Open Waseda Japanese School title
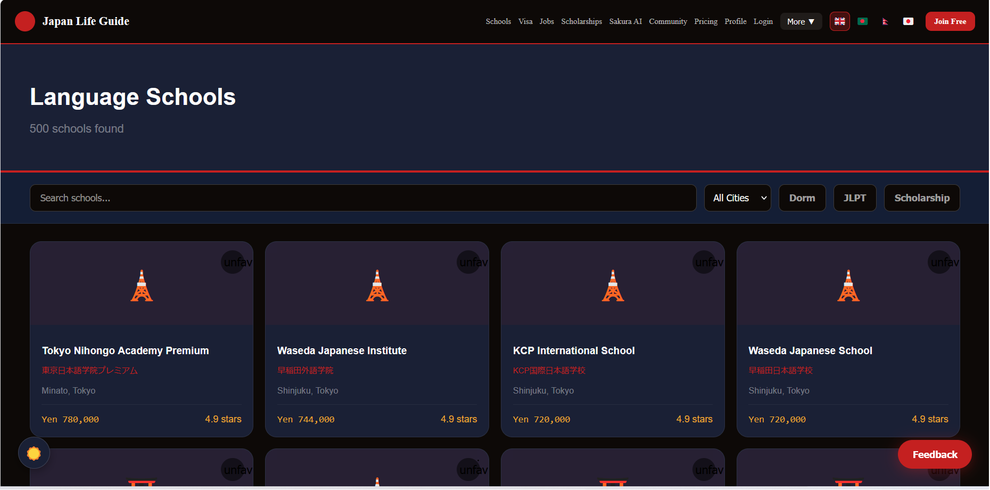The width and height of the screenshot is (990, 490). [x=810, y=350]
